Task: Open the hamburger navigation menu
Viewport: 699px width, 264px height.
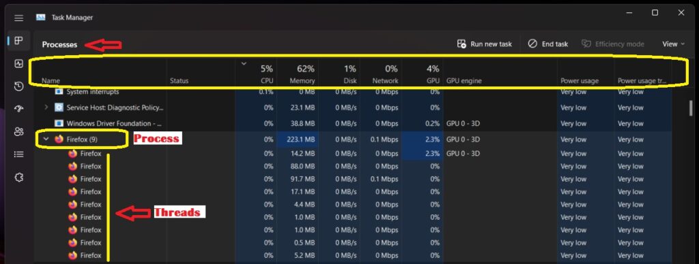Action: [18, 18]
